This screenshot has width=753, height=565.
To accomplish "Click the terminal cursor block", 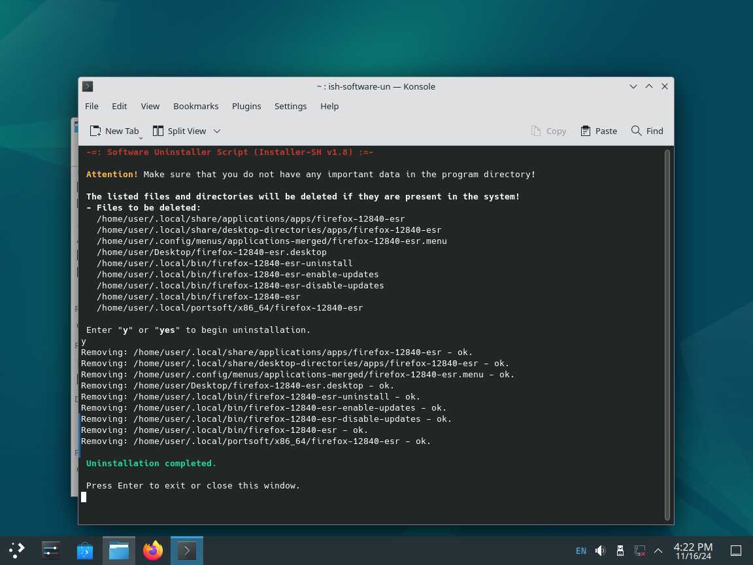I will [84, 497].
